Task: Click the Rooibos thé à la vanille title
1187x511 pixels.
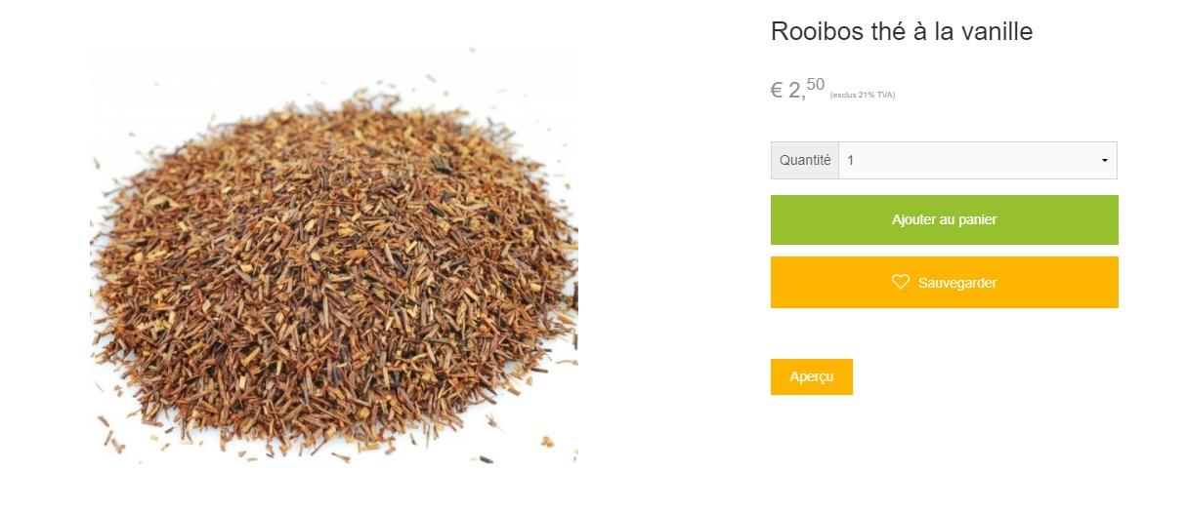Action: (901, 31)
